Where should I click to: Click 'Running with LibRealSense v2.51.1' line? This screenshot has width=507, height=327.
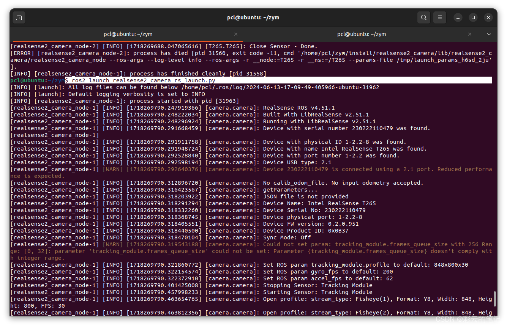pyautogui.click(x=193, y=121)
